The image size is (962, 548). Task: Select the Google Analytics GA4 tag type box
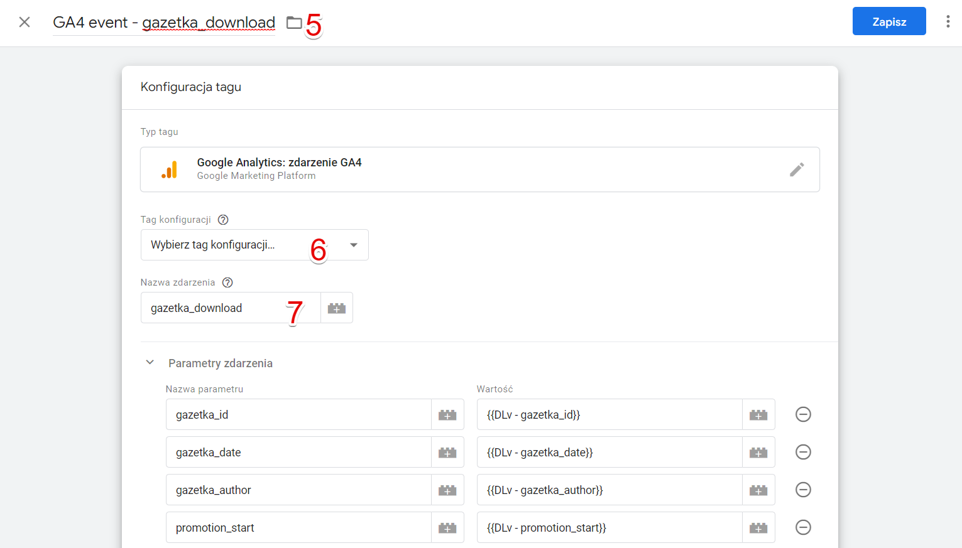coord(480,169)
